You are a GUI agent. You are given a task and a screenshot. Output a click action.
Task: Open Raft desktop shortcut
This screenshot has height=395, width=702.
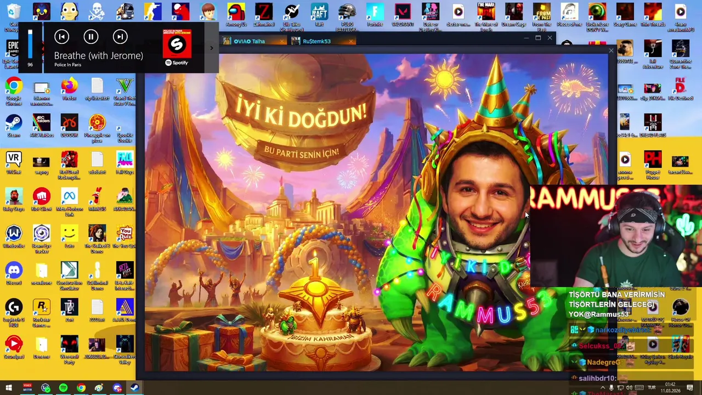click(x=319, y=15)
